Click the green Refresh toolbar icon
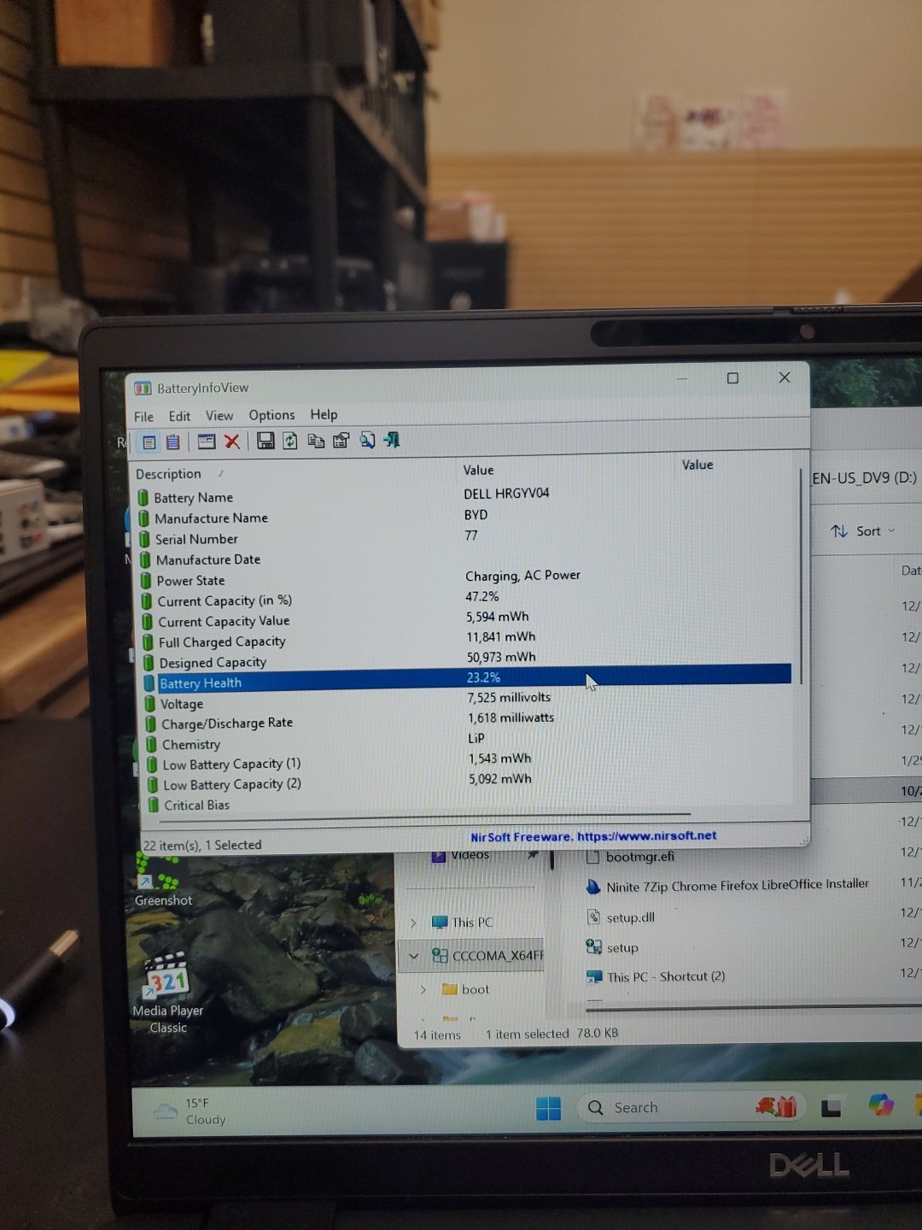The height and width of the screenshot is (1230, 922). point(290,441)
